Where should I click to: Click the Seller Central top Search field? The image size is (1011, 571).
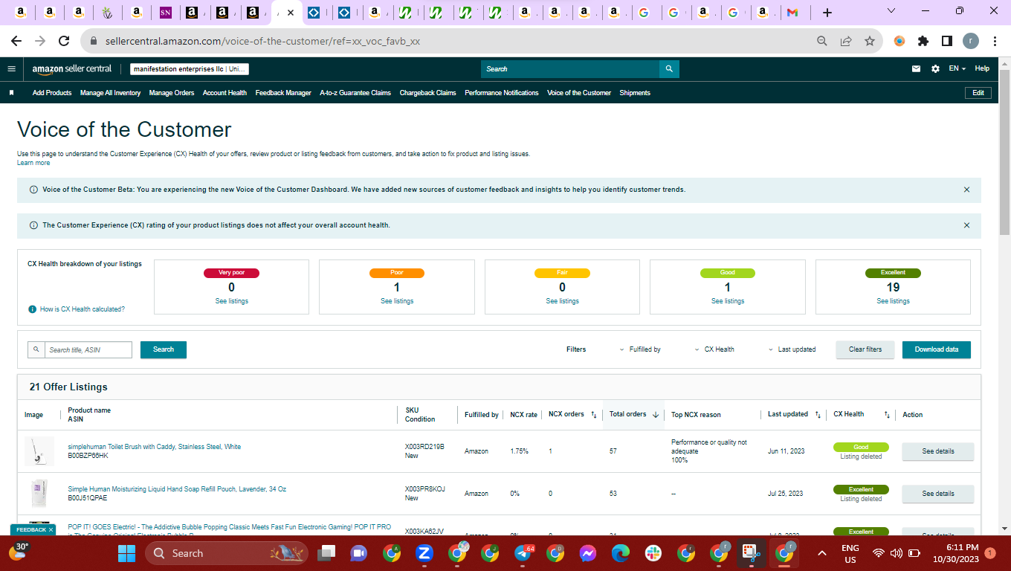pos(570,69)
